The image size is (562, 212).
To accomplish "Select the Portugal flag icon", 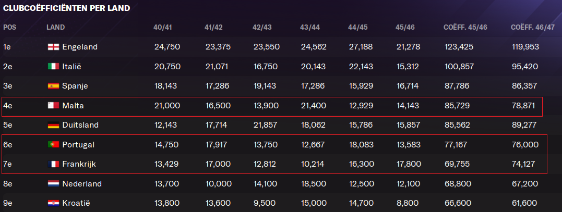I will click(53, 145).
